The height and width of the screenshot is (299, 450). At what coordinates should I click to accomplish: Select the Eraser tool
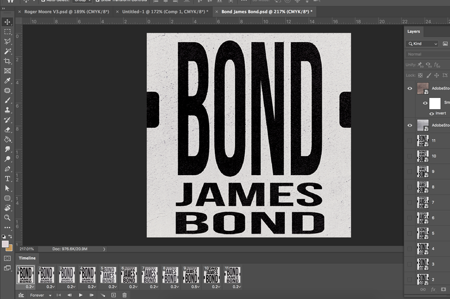pyautogui.click(x=7, y=130)
